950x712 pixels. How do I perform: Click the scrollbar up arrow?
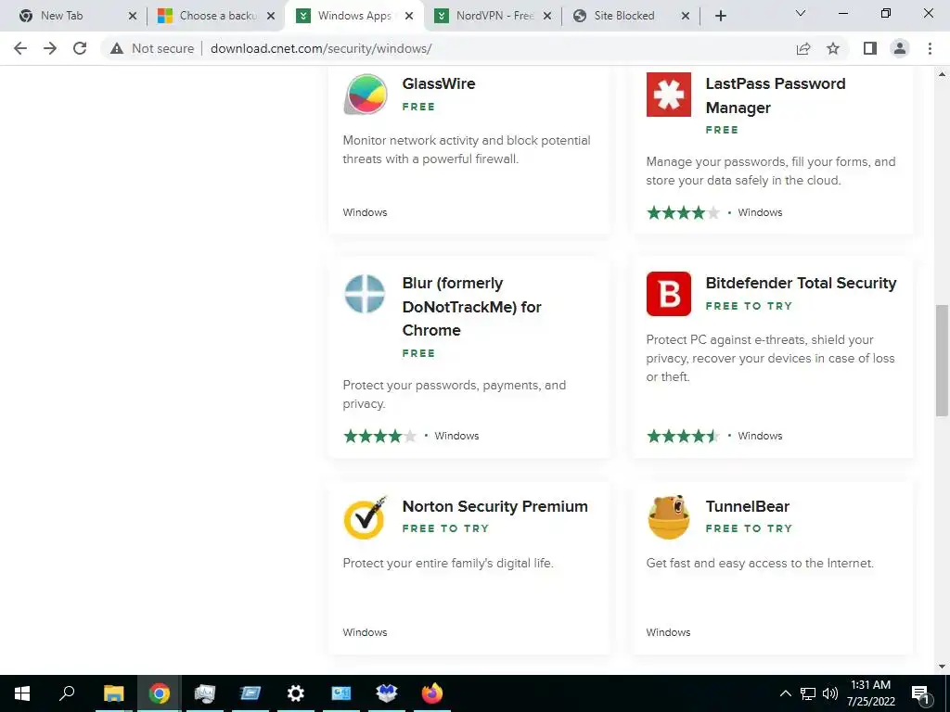click(x=942, y=74)
